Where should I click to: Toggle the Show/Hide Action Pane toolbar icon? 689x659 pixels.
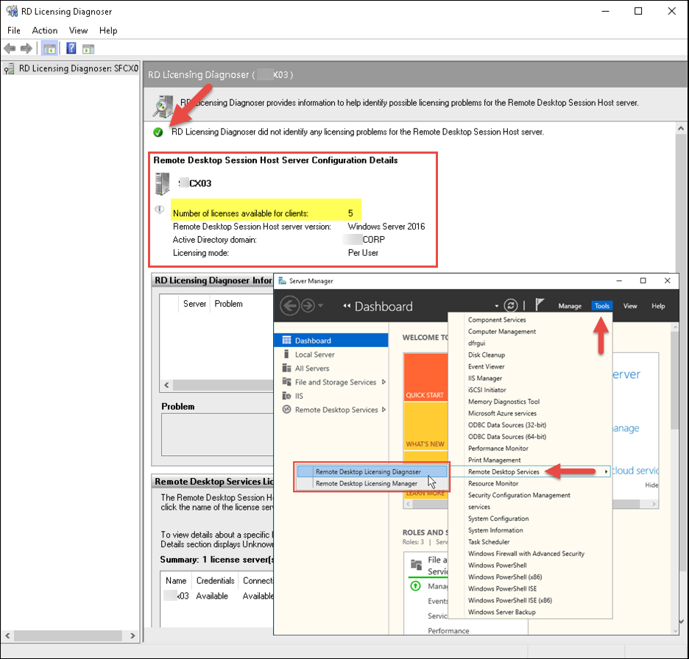coord(88,49)
